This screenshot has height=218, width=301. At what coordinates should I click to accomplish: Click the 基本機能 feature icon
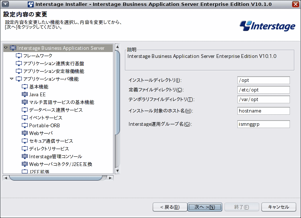pos(25,87)
